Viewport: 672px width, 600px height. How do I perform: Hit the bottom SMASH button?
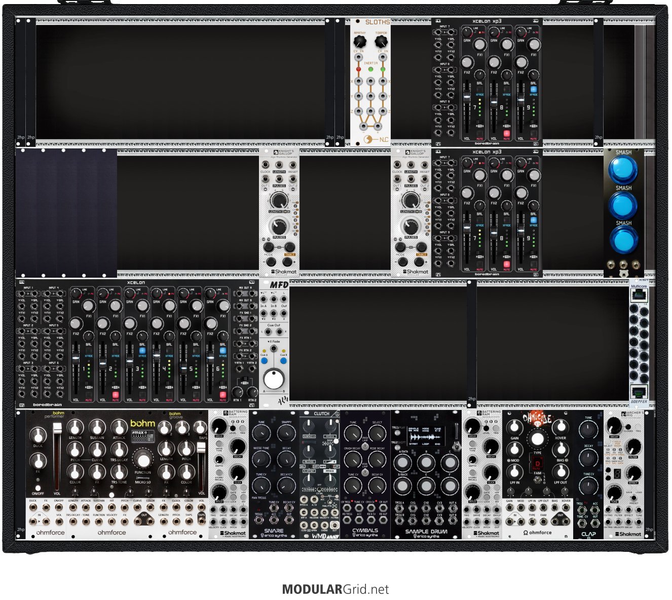[x=623, y=240]
